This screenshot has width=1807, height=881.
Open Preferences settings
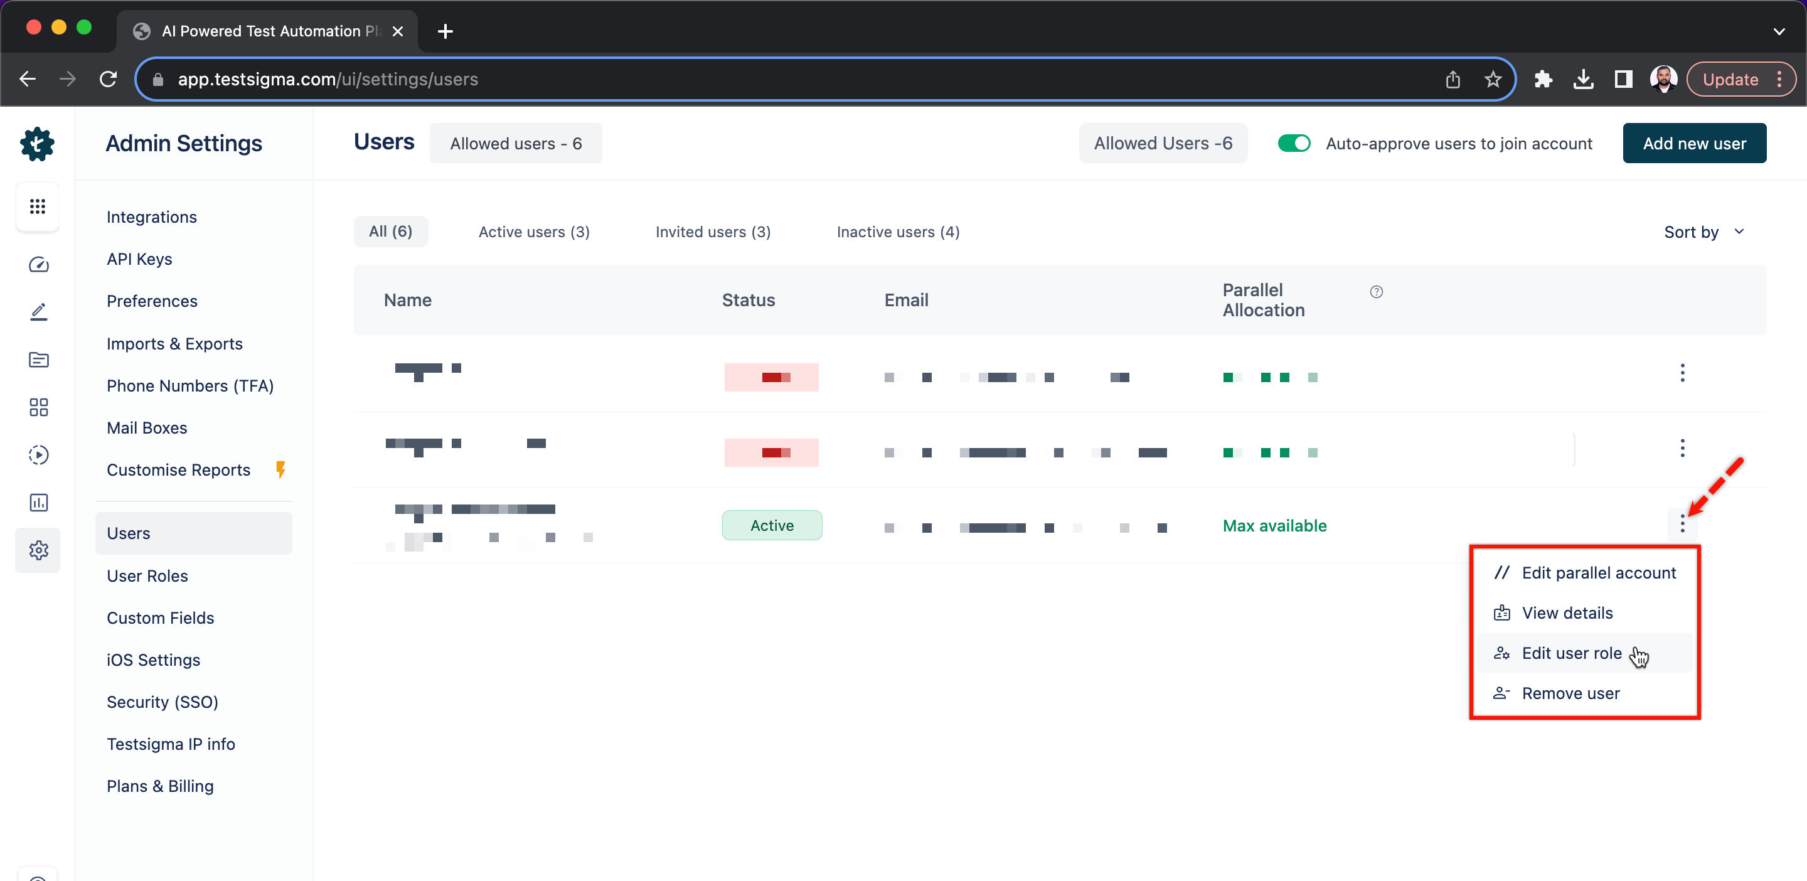(x=152, y=301)
